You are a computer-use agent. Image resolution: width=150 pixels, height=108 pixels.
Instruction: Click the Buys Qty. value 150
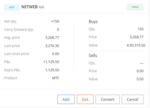tap(140, 29)
